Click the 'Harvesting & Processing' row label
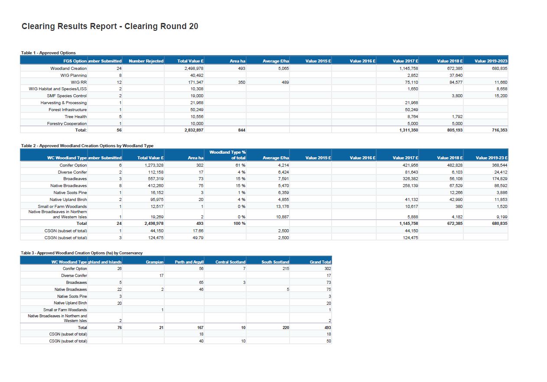Viewport: 547px width, 382px height. [x=64, y=103]
